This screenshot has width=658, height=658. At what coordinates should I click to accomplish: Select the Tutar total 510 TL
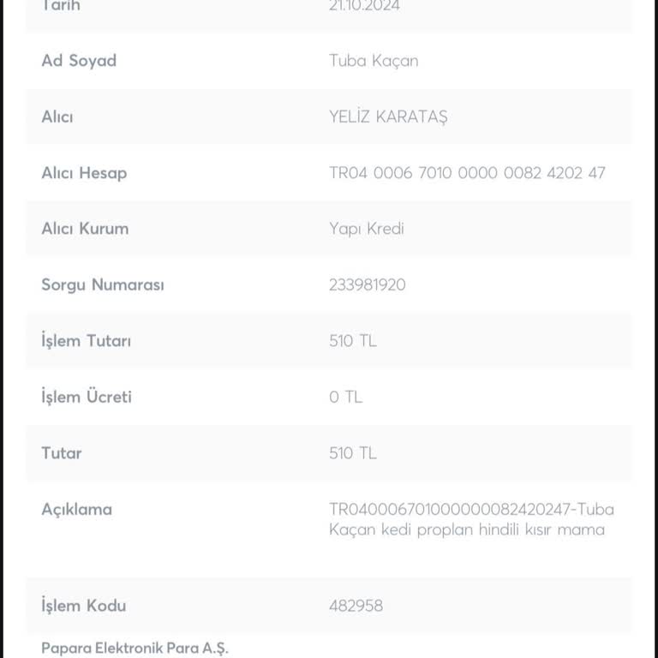353,453
